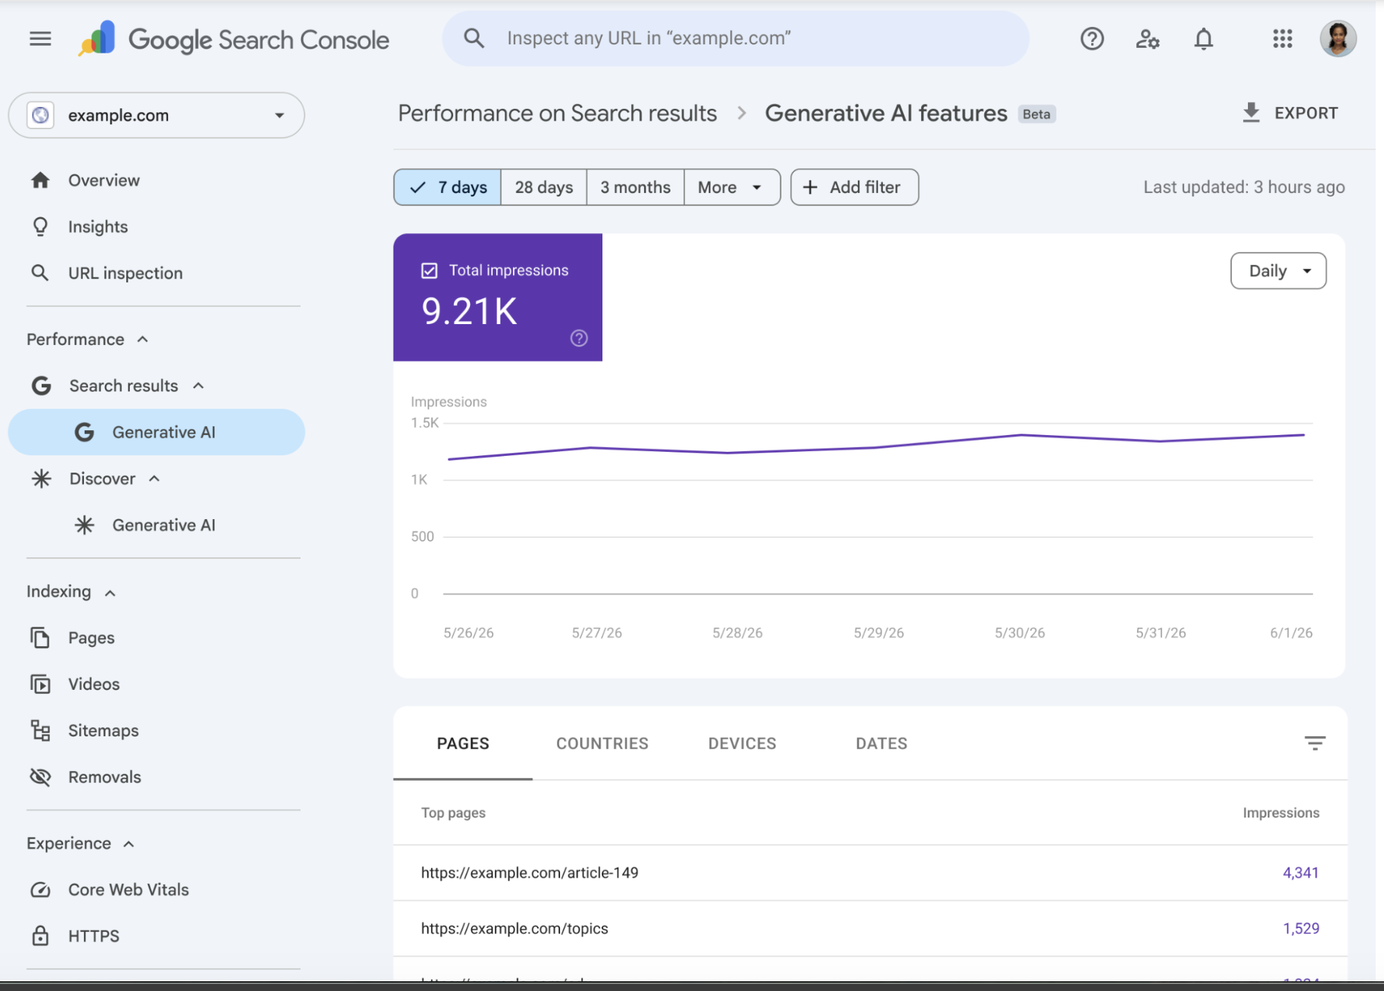Click the Core Web Vitals gauge icon
1384x991 pixels.
pos(40,890)
